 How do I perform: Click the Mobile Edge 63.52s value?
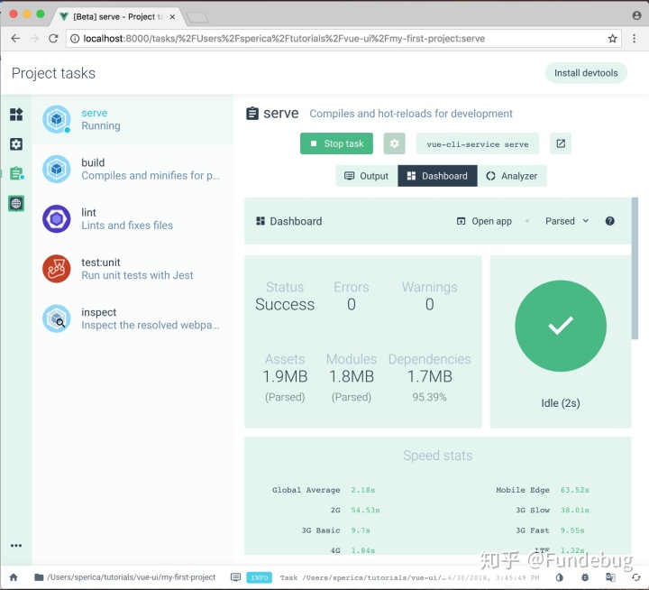(574, 490)
